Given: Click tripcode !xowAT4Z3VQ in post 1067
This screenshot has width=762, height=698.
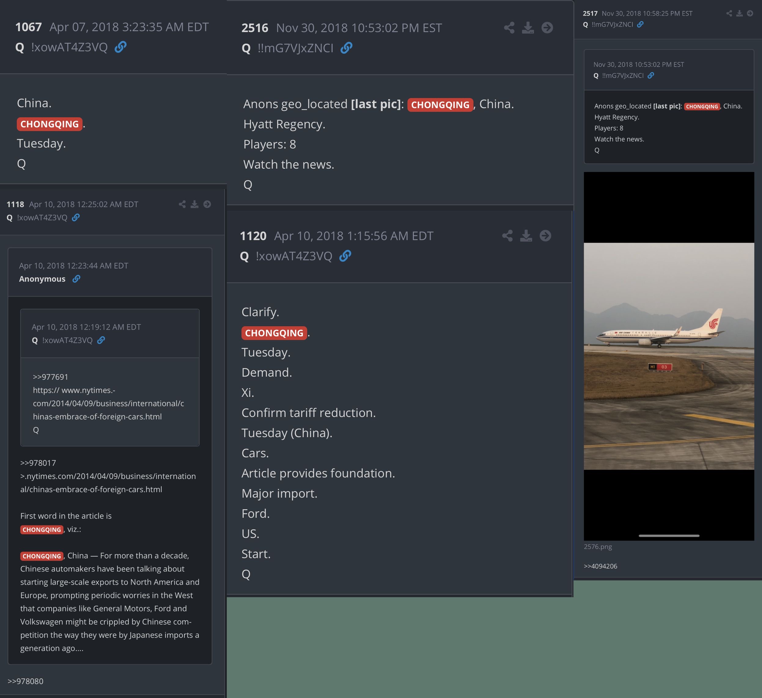Looking at the screenshot, I should [x=69, y=47].
